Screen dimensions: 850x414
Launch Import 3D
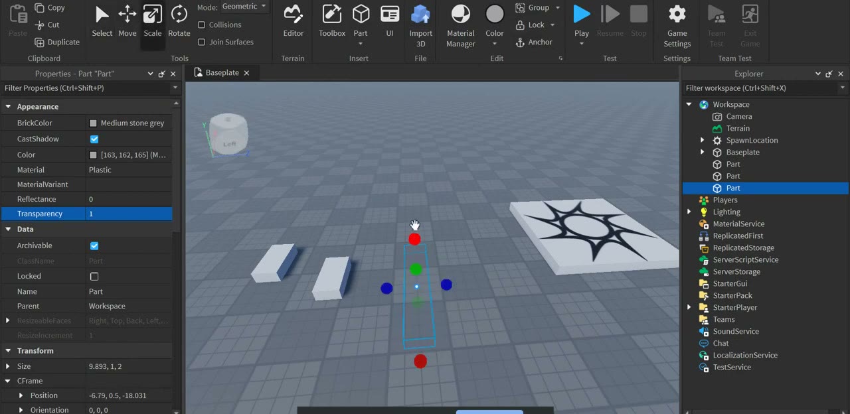(420, 27)
